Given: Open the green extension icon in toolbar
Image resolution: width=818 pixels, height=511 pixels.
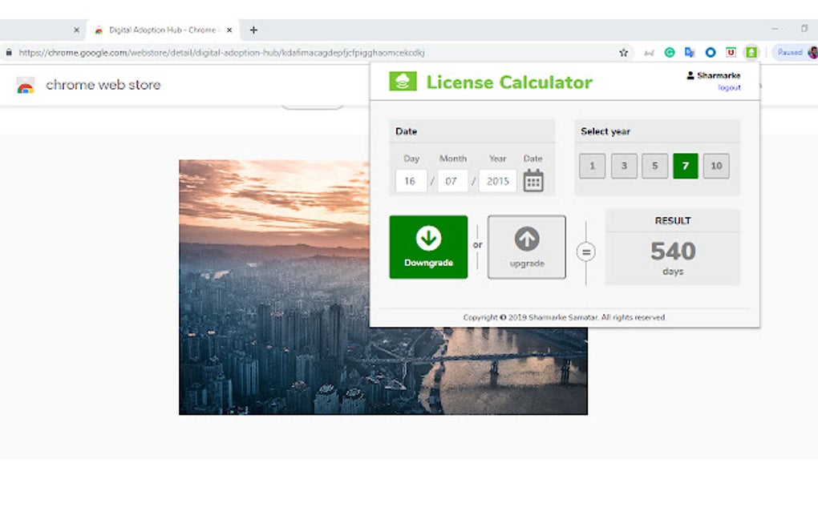Looking at the screenshot, I should [751, 51].
